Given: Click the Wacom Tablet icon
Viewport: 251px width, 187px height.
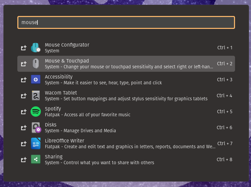Looking at the screenshot, I should [36, 96].
